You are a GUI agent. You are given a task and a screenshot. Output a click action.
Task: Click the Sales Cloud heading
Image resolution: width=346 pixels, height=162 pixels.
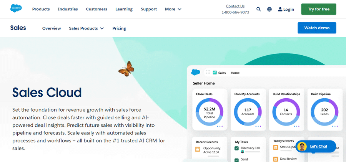tap(47, 93)
